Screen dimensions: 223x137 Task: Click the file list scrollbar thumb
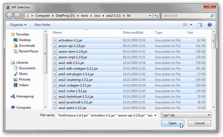pyautogui.click(x=213, y=41)
